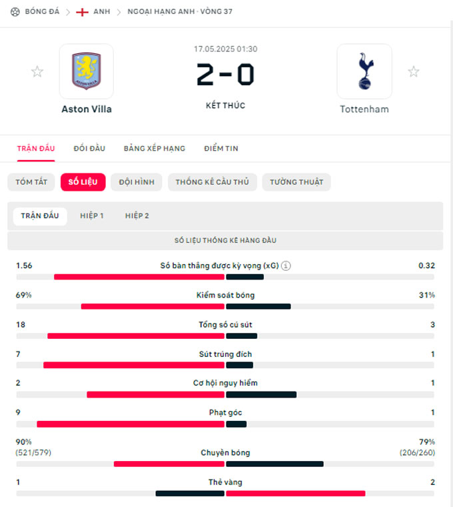453x507 pixels.
Task: Switch to ĐỐI ĐẦU tab
Action: tap(89, 148)
